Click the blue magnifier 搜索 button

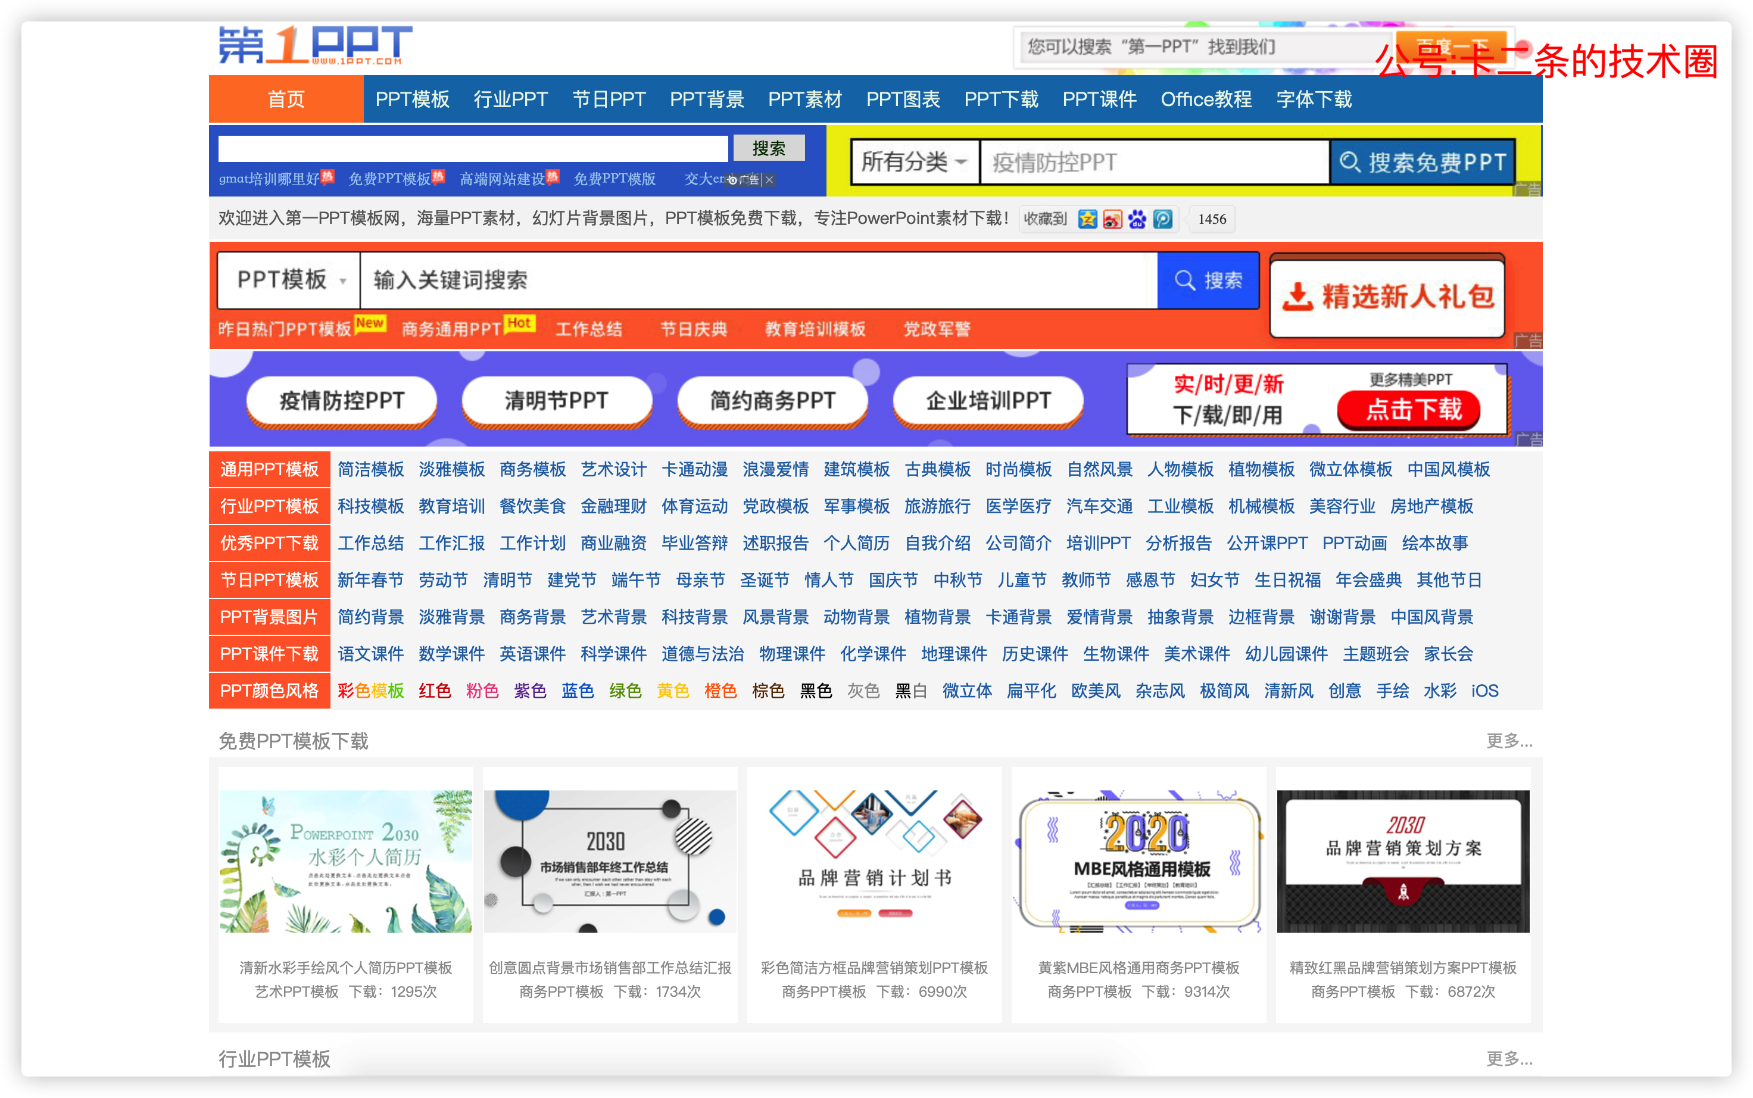point(1208,280)
